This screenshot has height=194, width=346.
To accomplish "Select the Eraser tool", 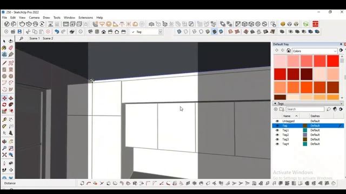I will [11, 48].
